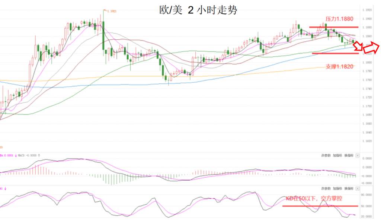381x221 pixels.
Task: Close the MACD indicator panel
Action: pos(357,155)
